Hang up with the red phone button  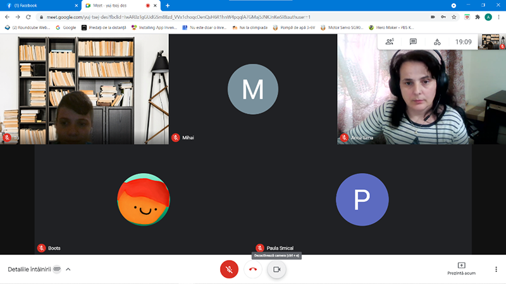coord(253,269)
